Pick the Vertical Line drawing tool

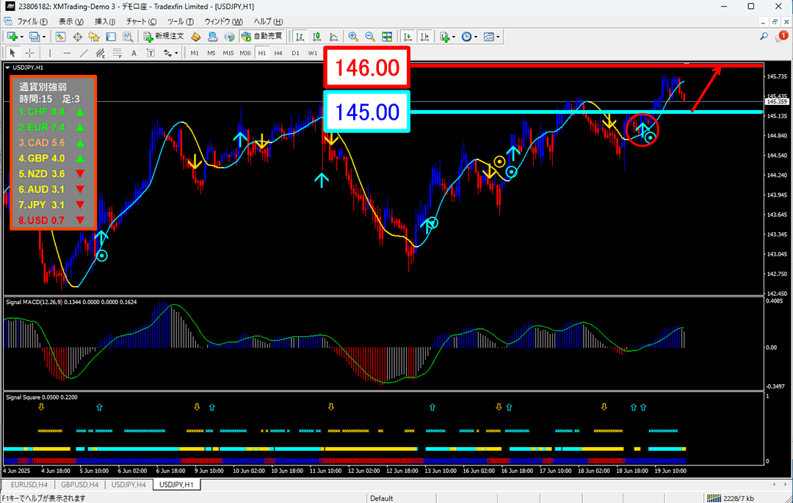coord(50,53)
